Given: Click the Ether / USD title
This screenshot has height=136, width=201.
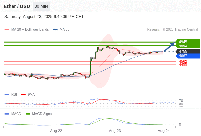Looking at the screenshot, I should coord(17,6).
